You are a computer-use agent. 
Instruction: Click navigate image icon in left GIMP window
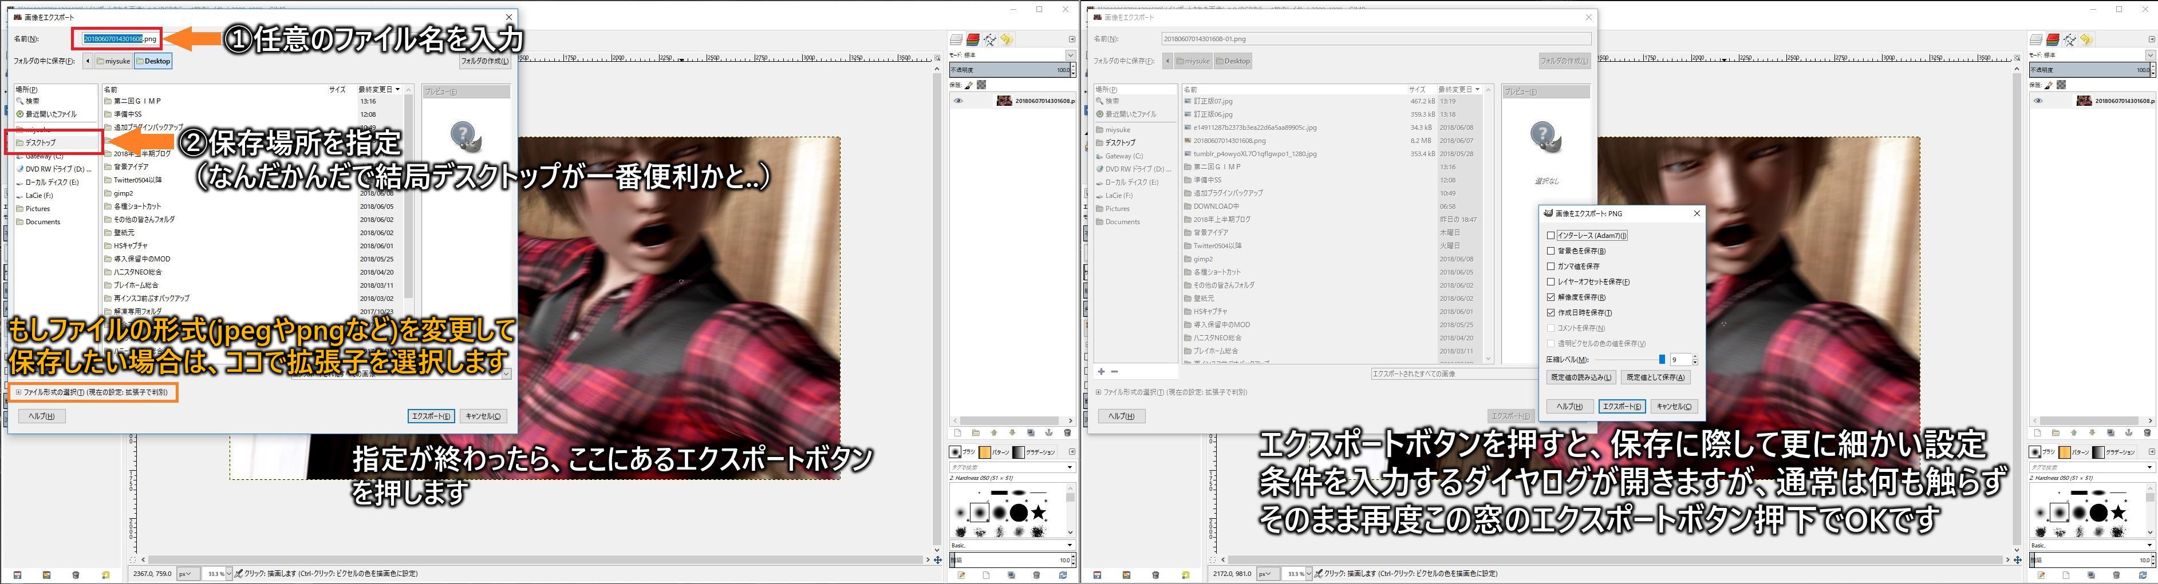(937, 560)
